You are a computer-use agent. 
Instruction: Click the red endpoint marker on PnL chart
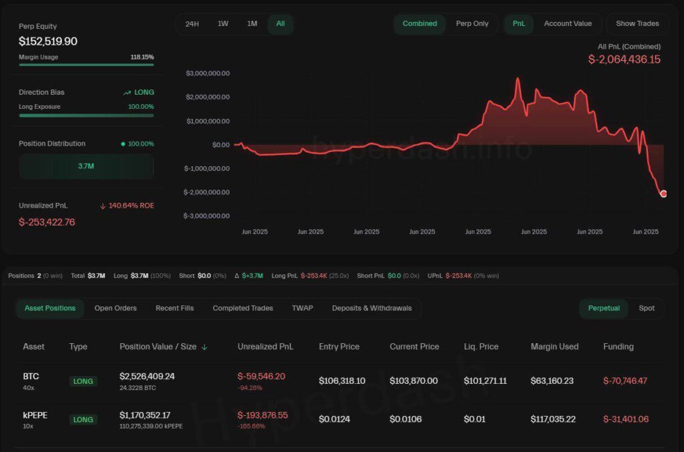[663, 194]
